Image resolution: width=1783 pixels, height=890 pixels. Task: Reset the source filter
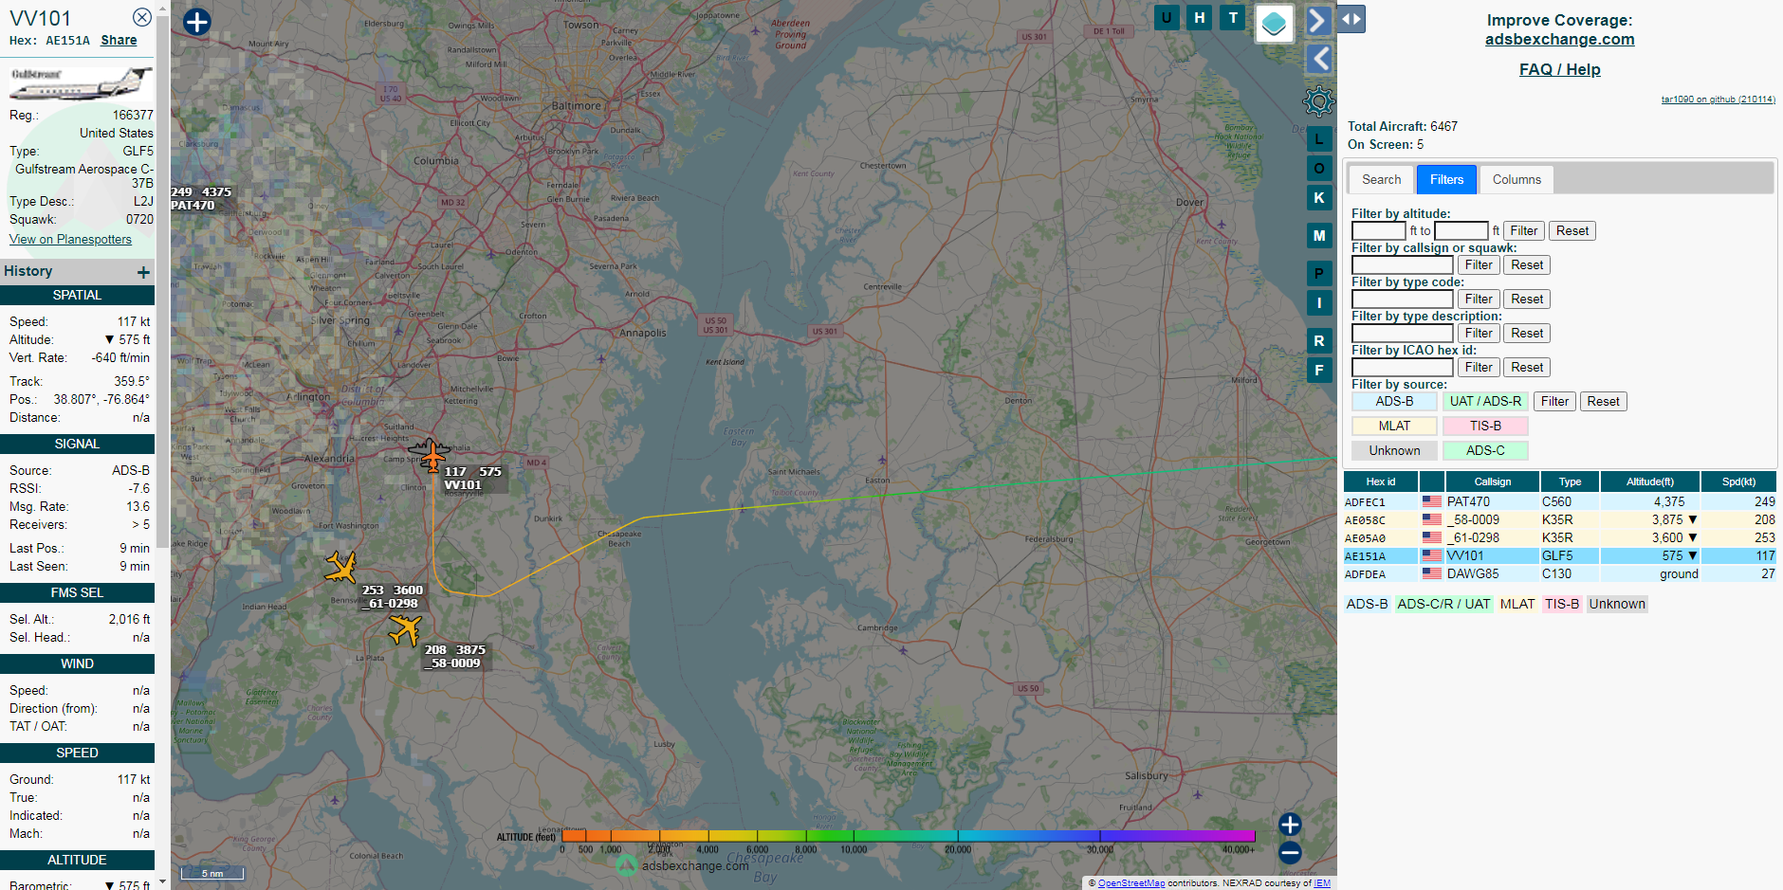click(1603, 402)
